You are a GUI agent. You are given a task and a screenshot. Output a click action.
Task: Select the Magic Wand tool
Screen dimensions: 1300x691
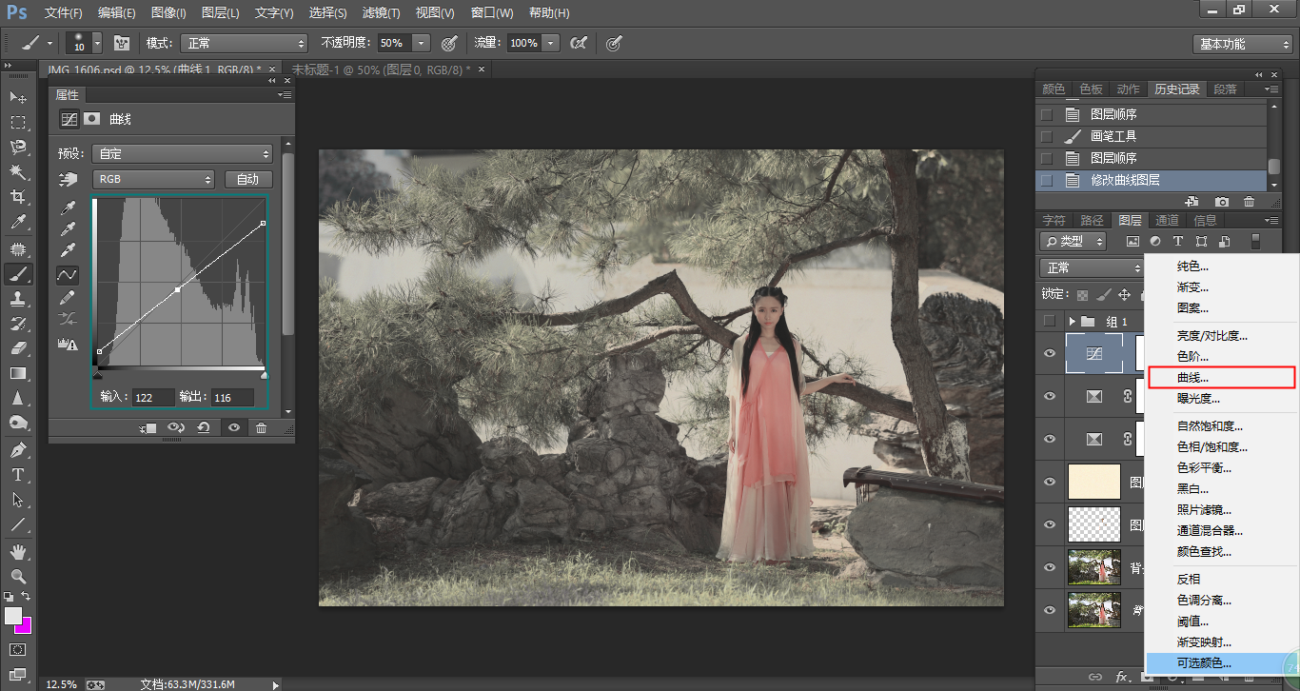[x=18, y=172]
